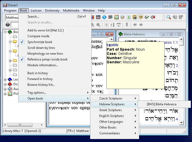The width and height of the screenshot is (192, 142).
Task: Click the greyed zoom magnifier icon
Action: [x=98, y=25]
